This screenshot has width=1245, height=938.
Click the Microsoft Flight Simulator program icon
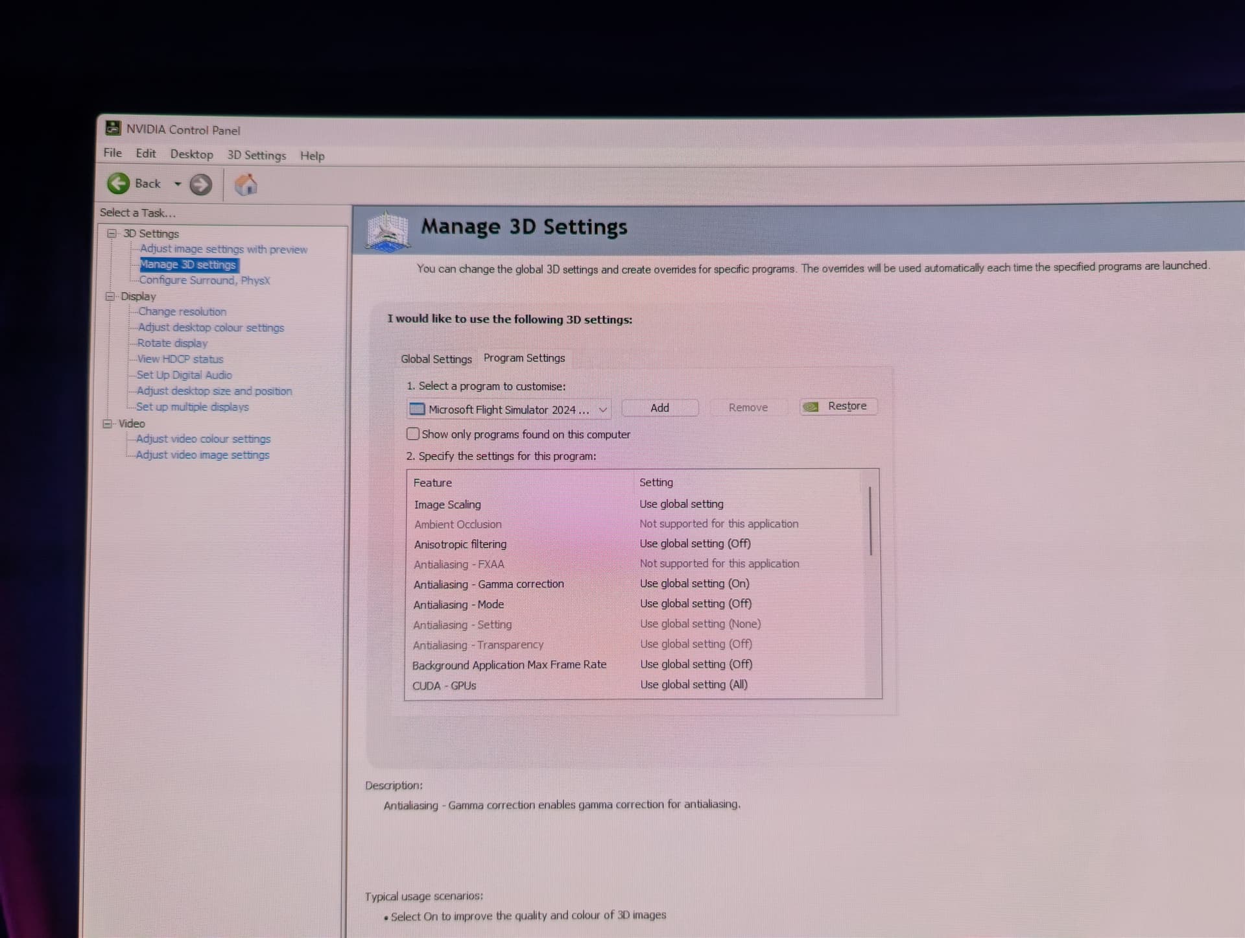click(x=417, y=409)
